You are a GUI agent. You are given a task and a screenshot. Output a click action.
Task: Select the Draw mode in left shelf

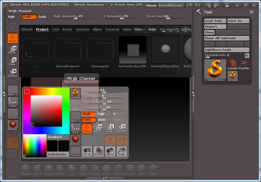[13, 38]
